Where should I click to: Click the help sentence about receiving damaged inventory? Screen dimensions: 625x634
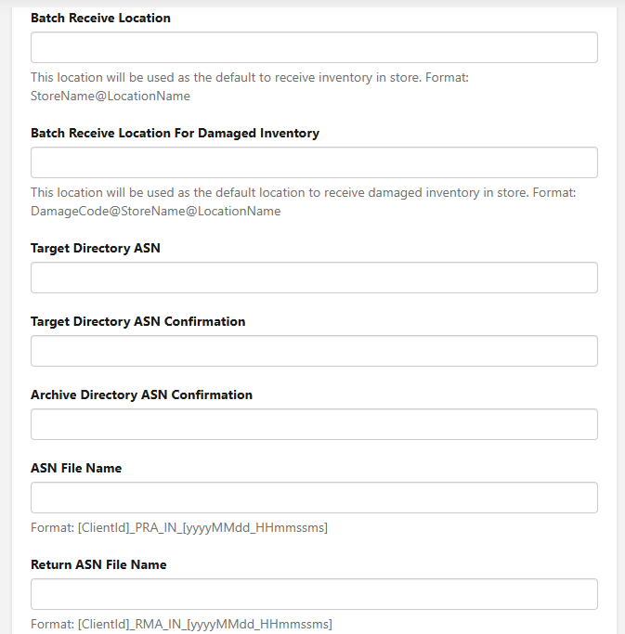(x=279, y=192)
